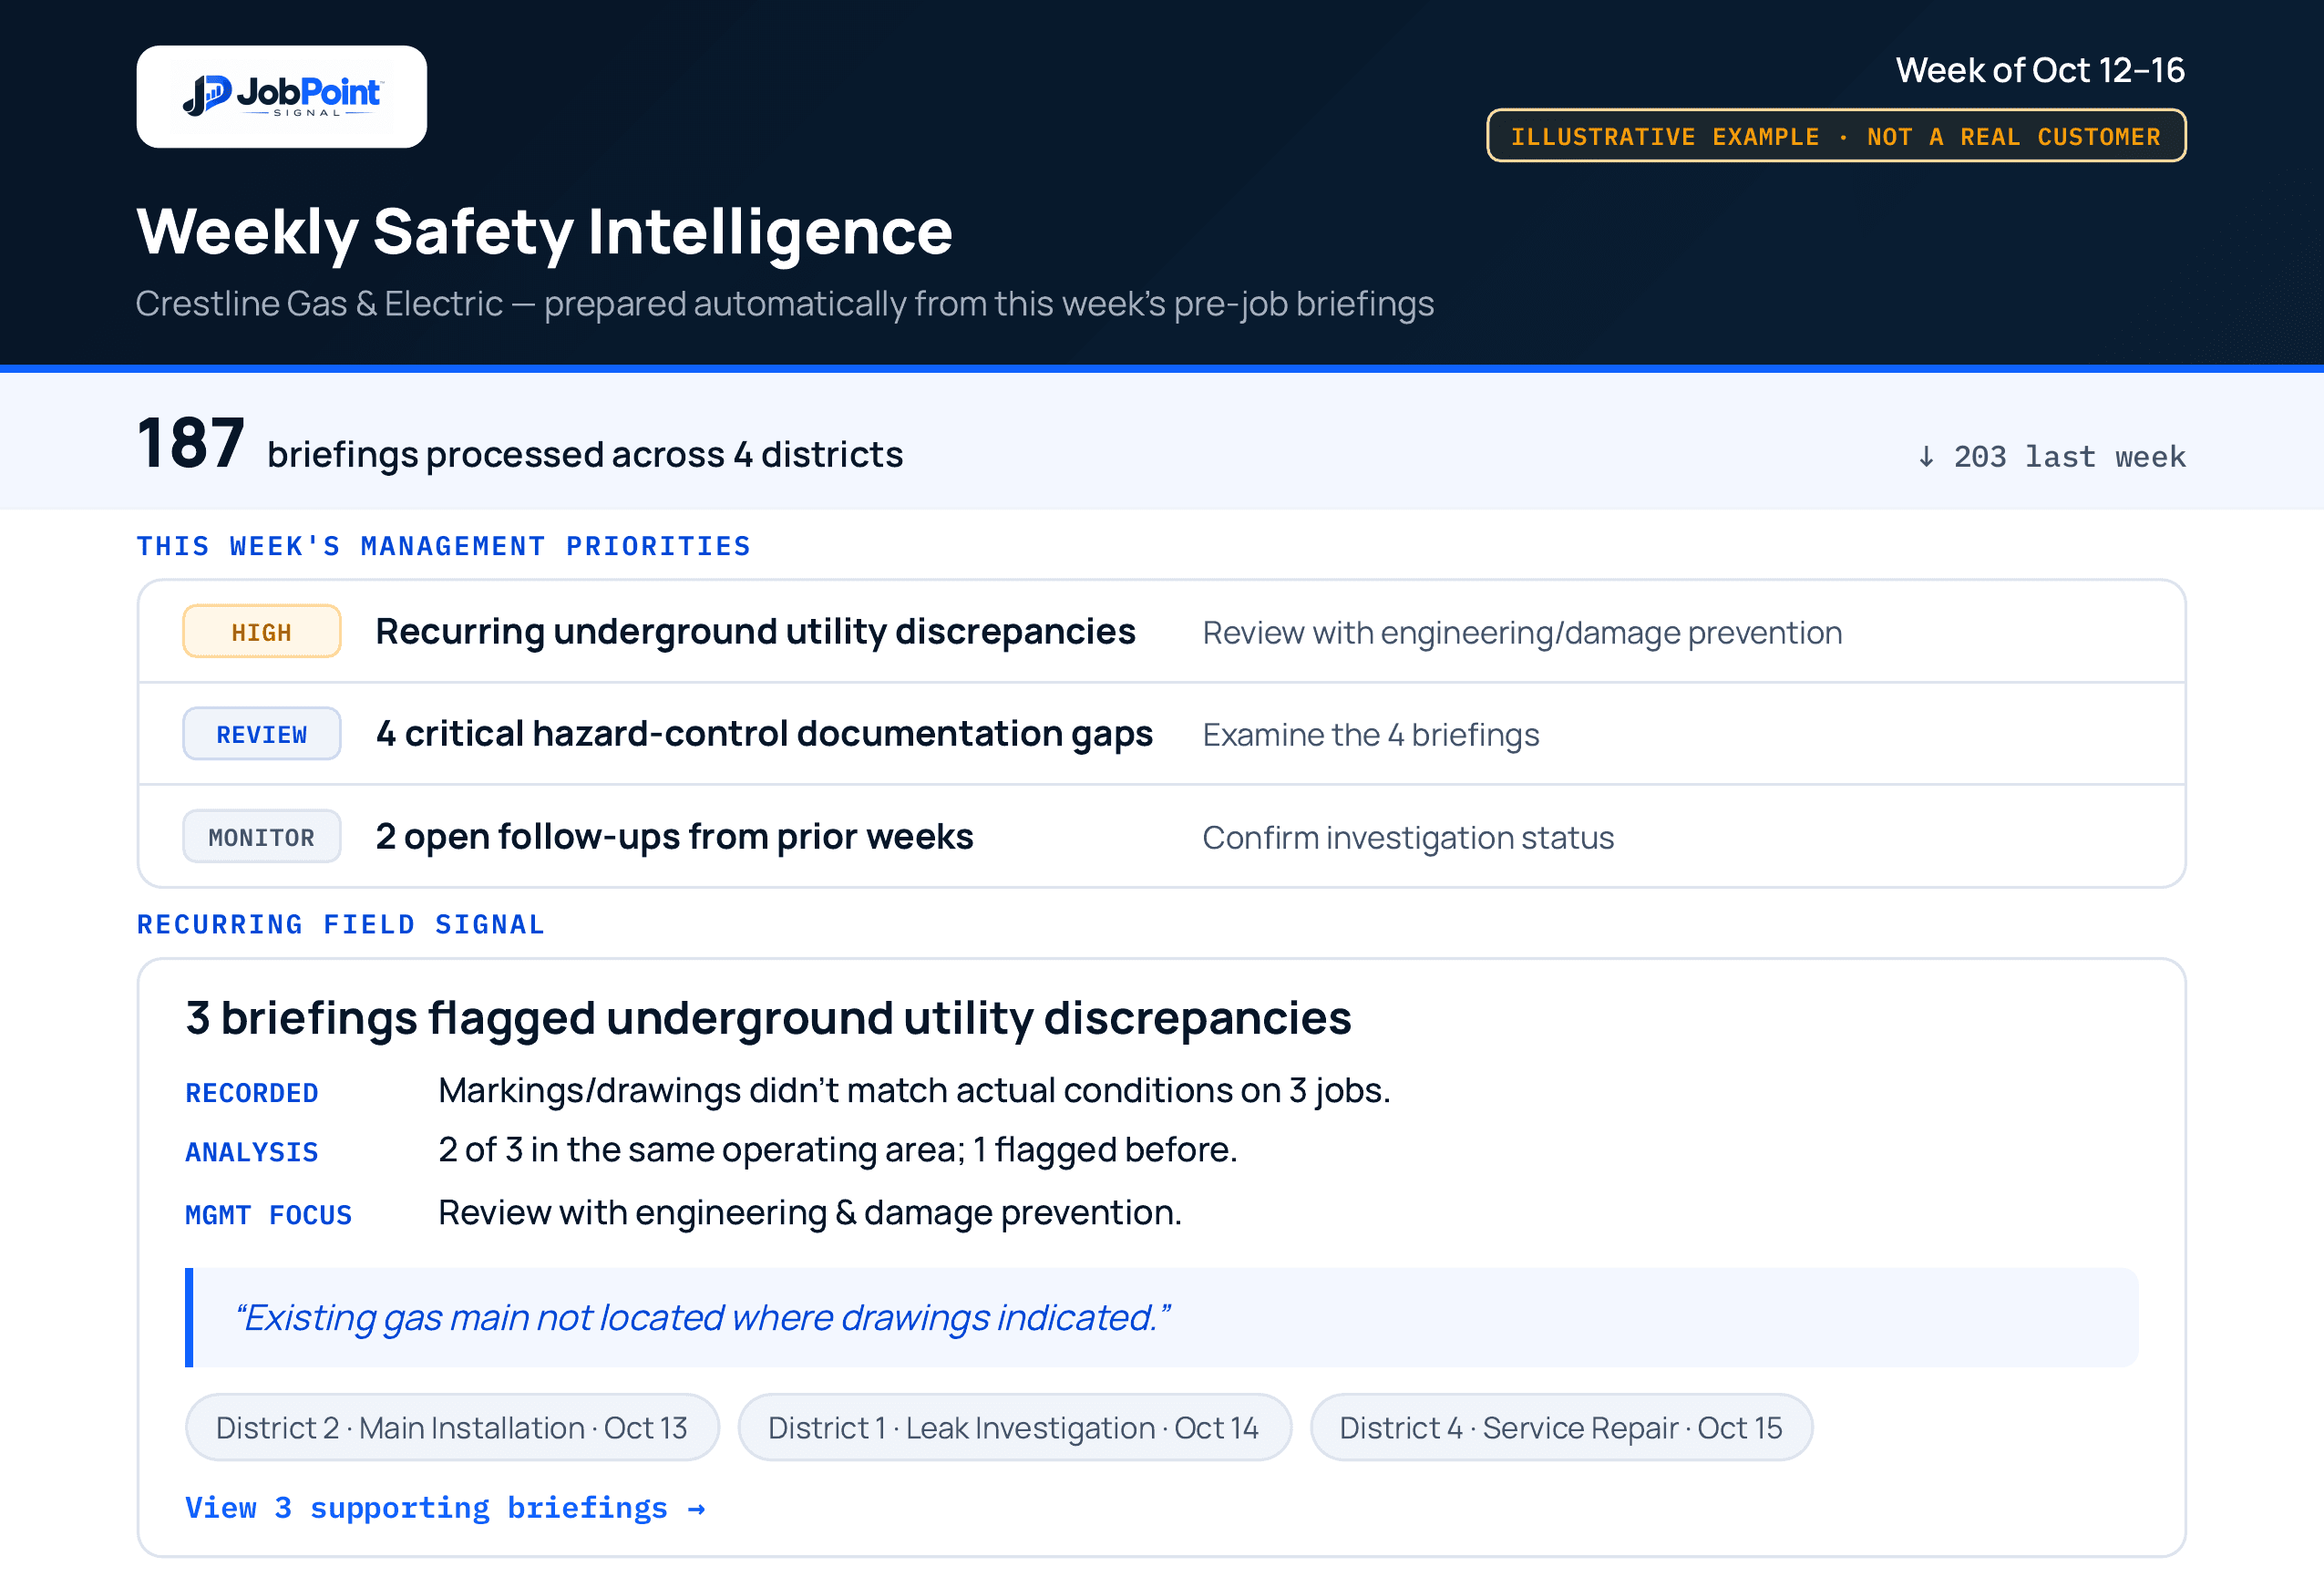This screenshot has height=1577, width=2324.
Task: Click 2 open follow-ups from prior weeks title
Action: click(x=674, y=837)
